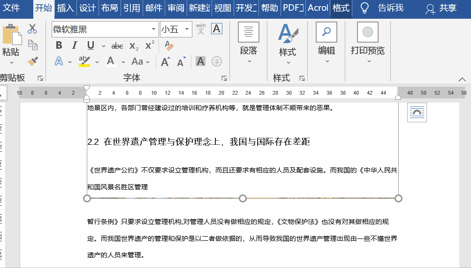The height and width of the screenshot is (268, 471).
Task: Open the 文件 File tab
Action: (x=11, y=7)
